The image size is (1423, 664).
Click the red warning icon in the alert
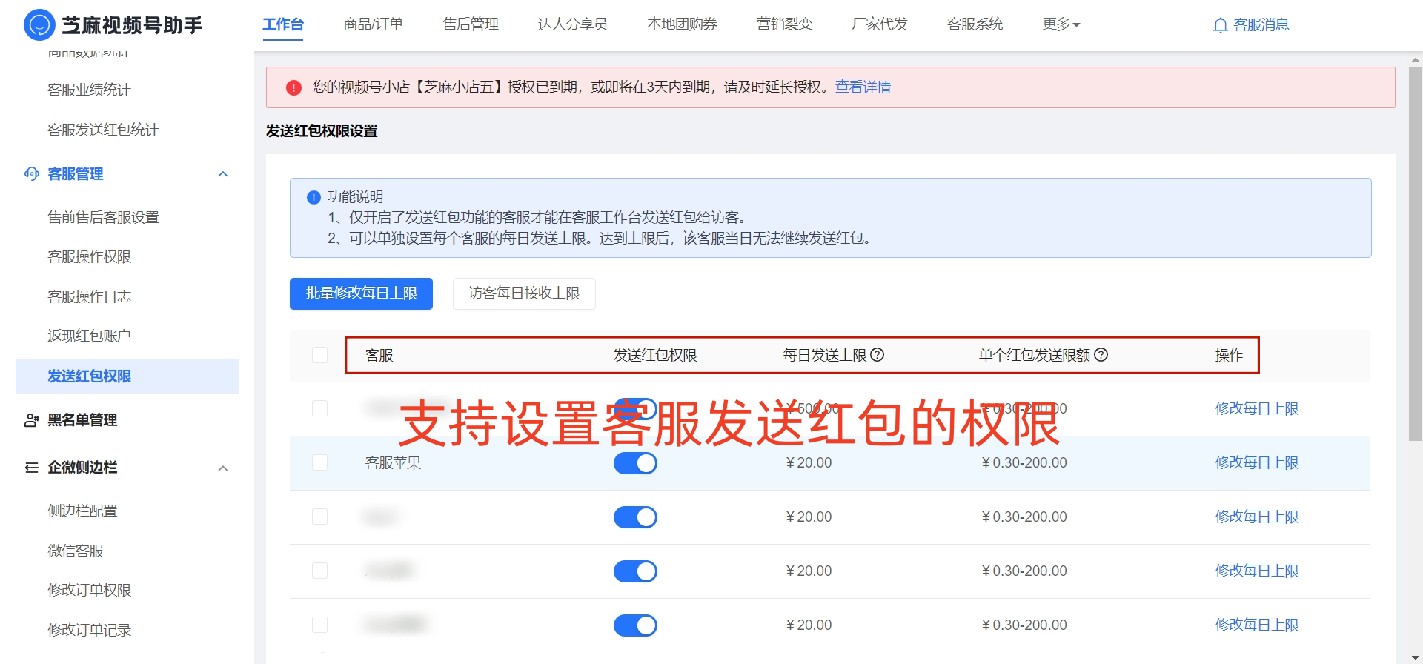(293, 87)
